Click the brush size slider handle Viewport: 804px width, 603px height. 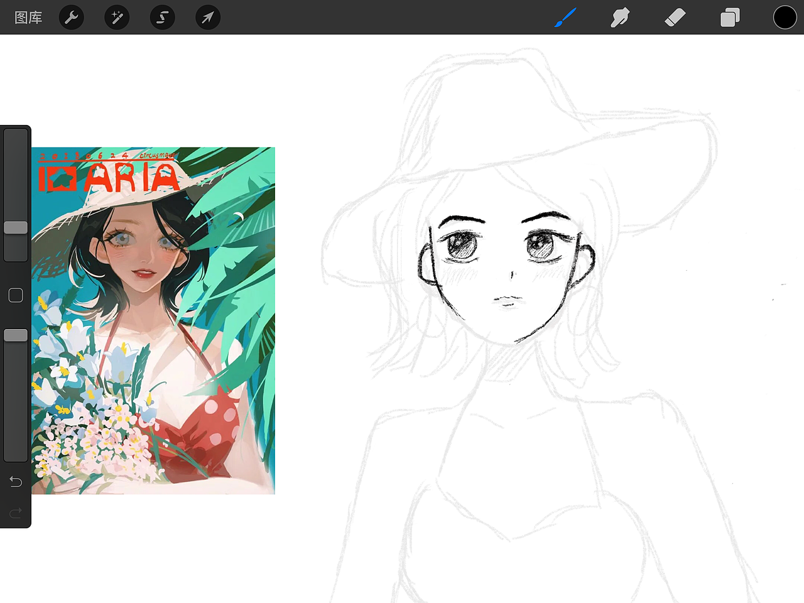click(x=16, y=227)
